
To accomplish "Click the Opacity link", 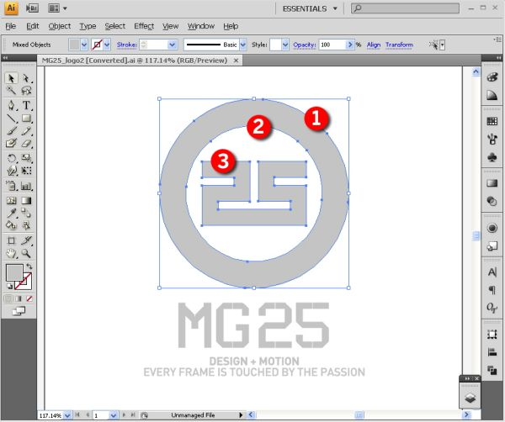I will point(305,45).
